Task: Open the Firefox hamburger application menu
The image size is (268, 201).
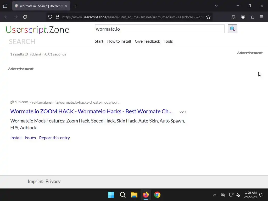Action: [262, 17]
